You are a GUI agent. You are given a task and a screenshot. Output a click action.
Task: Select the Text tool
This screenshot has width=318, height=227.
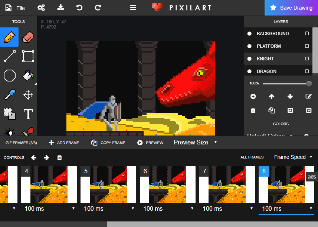(x=28, y=114)
